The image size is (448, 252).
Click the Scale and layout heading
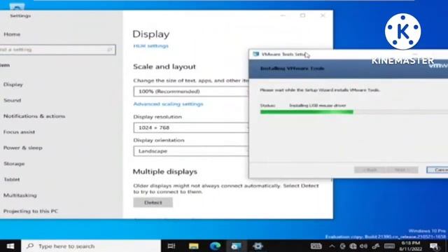coord(164,66)
